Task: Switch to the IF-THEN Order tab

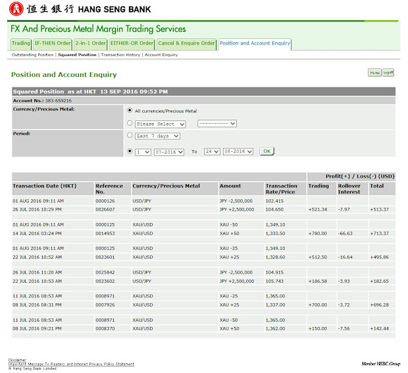Action: [53, 43]
